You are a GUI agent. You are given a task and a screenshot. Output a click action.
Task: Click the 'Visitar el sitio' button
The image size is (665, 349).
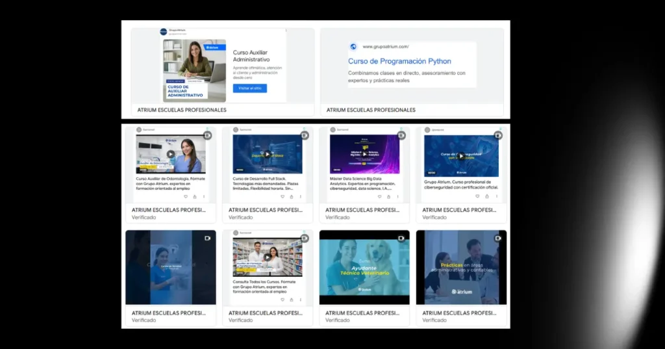(x=250, y=88)
